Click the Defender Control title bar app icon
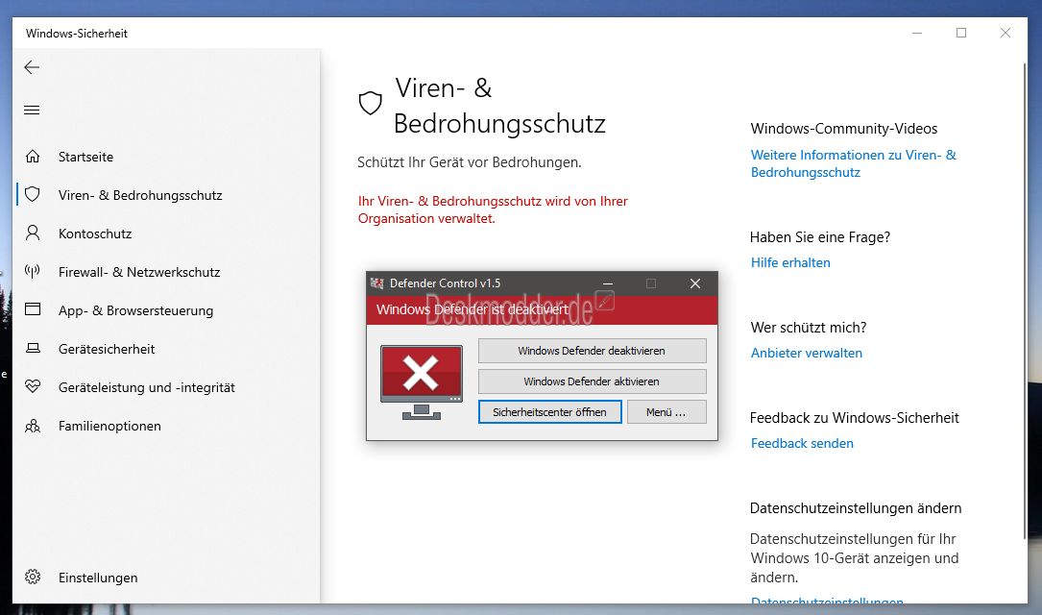This screenshot has width=1042, height=615. pos(376,283)
